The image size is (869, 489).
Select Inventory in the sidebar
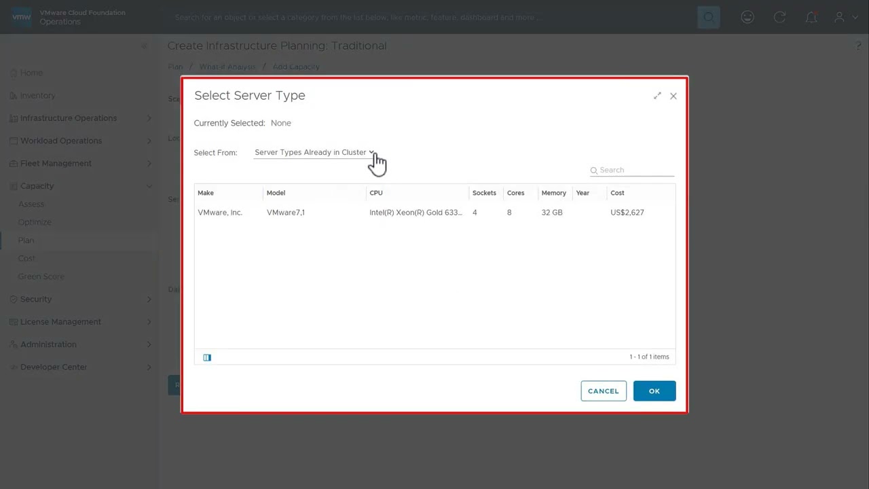point(37,96)
